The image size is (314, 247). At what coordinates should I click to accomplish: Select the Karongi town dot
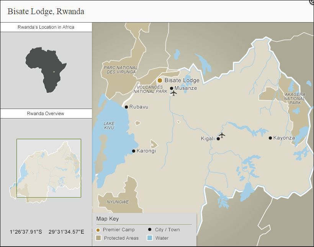coord(134,151)
